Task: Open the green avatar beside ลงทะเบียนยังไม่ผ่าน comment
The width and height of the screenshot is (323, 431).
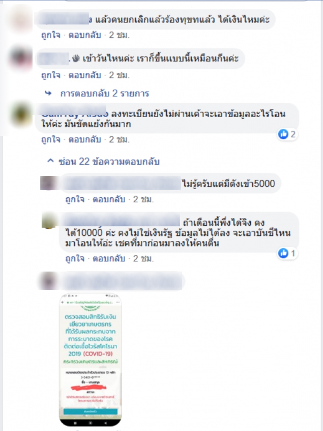Action: 21,114
